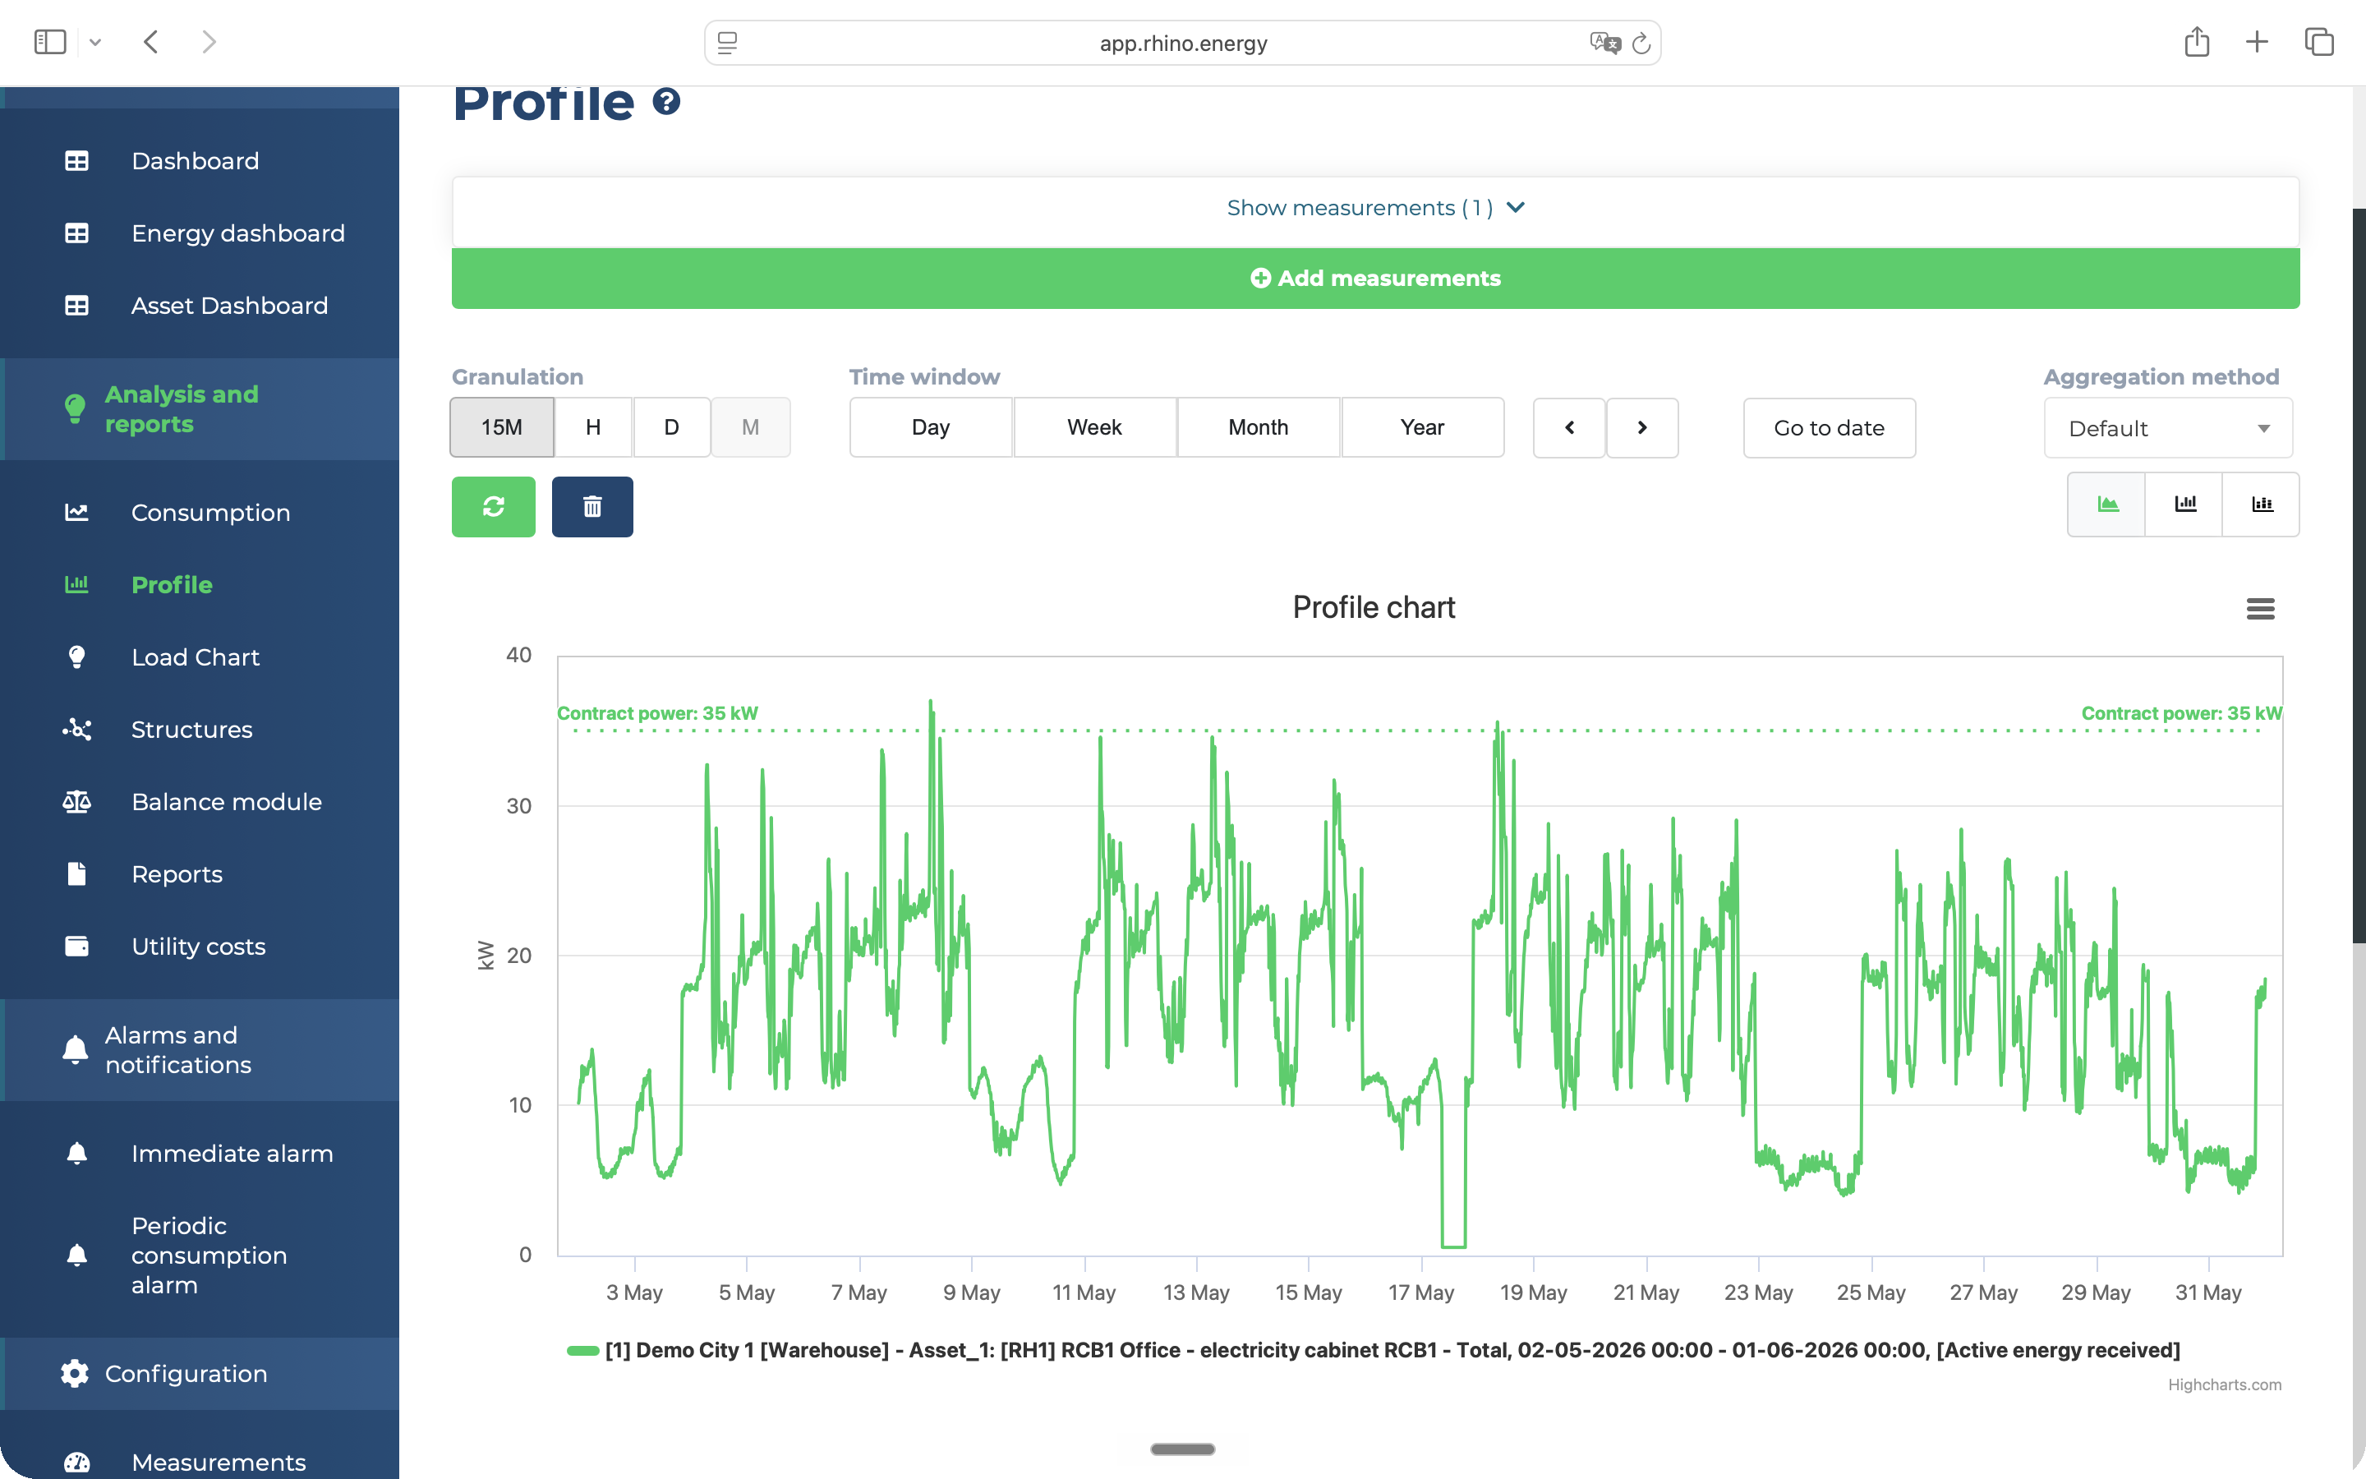2366x1479 pixels.
Task: Select the grouped column chart icon
Action: tap(2262, 505)
